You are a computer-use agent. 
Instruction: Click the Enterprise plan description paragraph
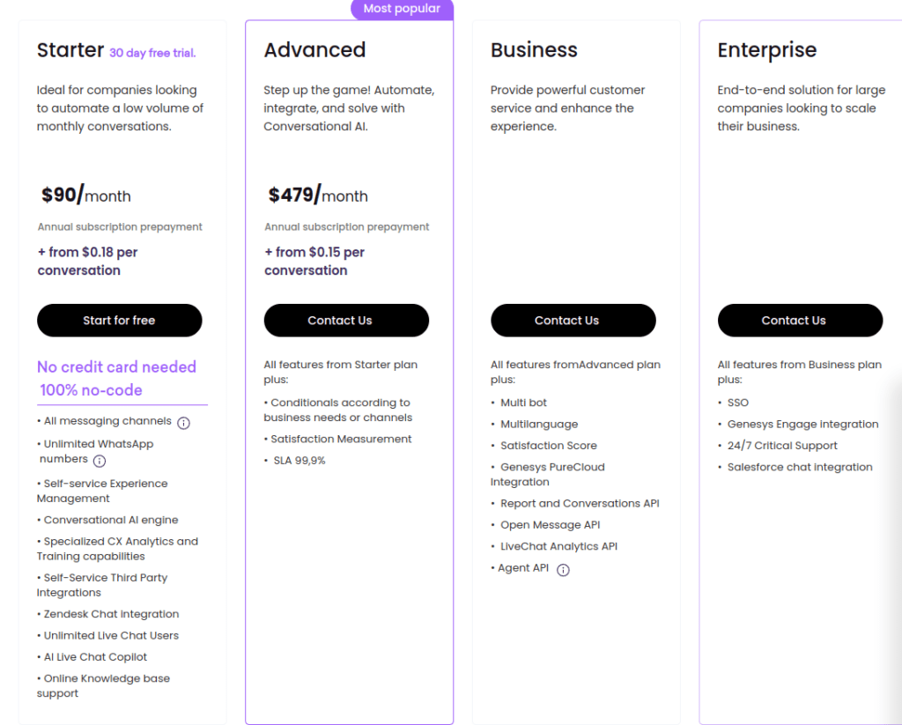click(802, 108)
